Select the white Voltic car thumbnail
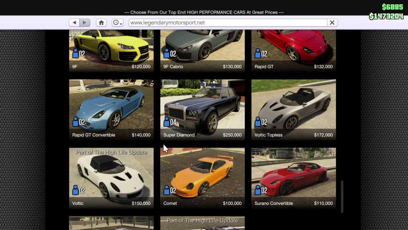 coord(111,178)
